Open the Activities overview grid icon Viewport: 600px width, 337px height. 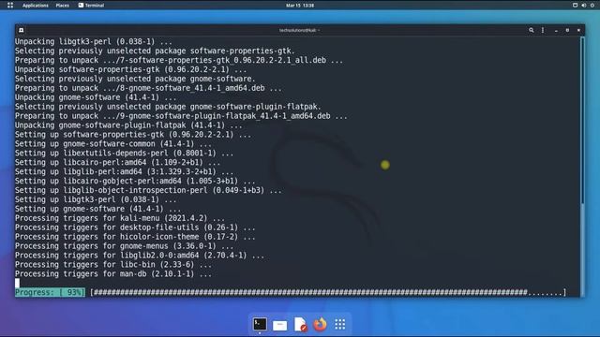10,6
